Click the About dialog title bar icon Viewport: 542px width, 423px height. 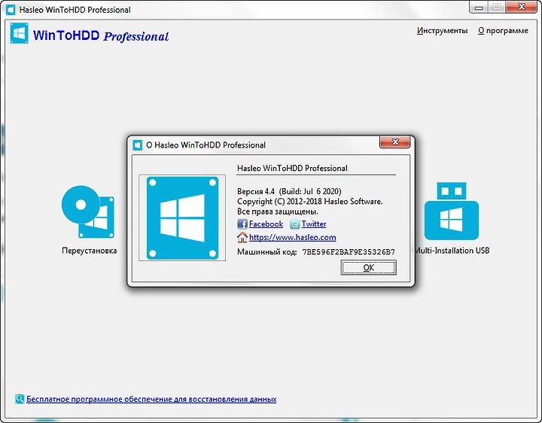click(138, 145)
